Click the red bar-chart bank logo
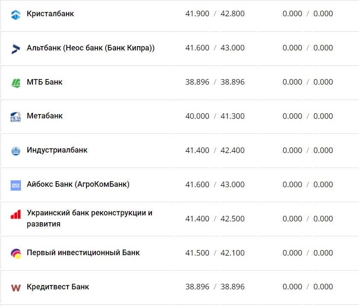 coord(16,214)
